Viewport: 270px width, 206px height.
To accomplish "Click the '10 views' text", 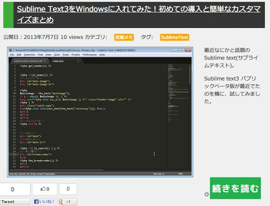I will pyautogui.click(x=72, y=37).
